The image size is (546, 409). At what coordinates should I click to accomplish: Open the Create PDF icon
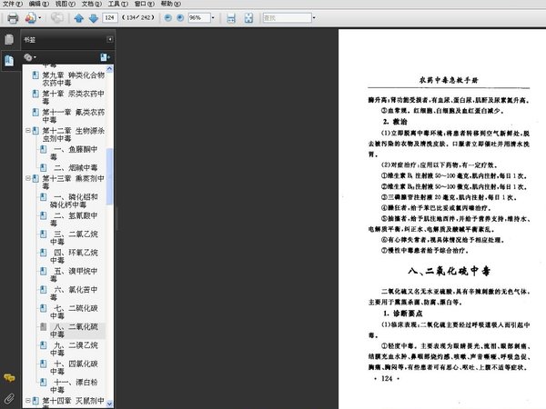[31, 18]
